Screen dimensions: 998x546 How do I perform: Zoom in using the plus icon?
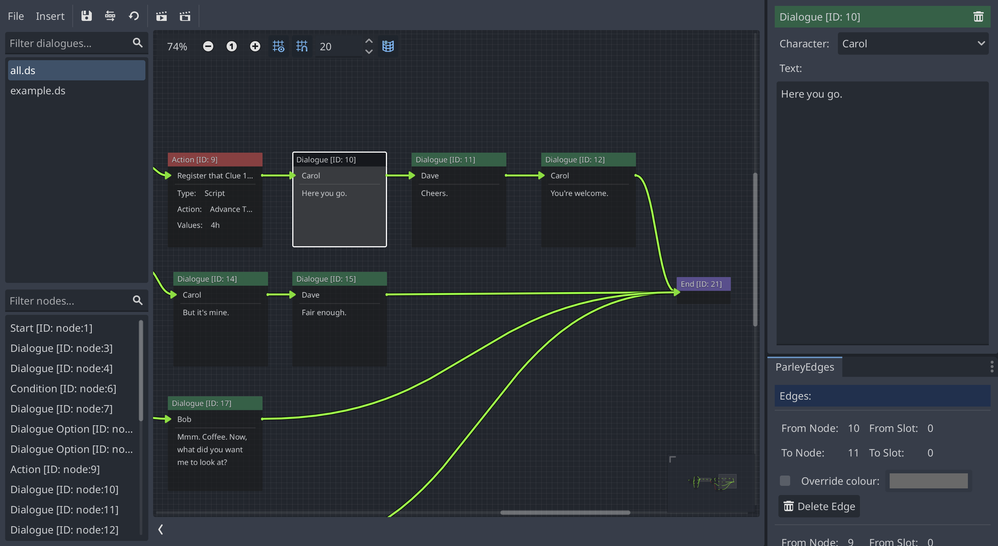point(255,46)
